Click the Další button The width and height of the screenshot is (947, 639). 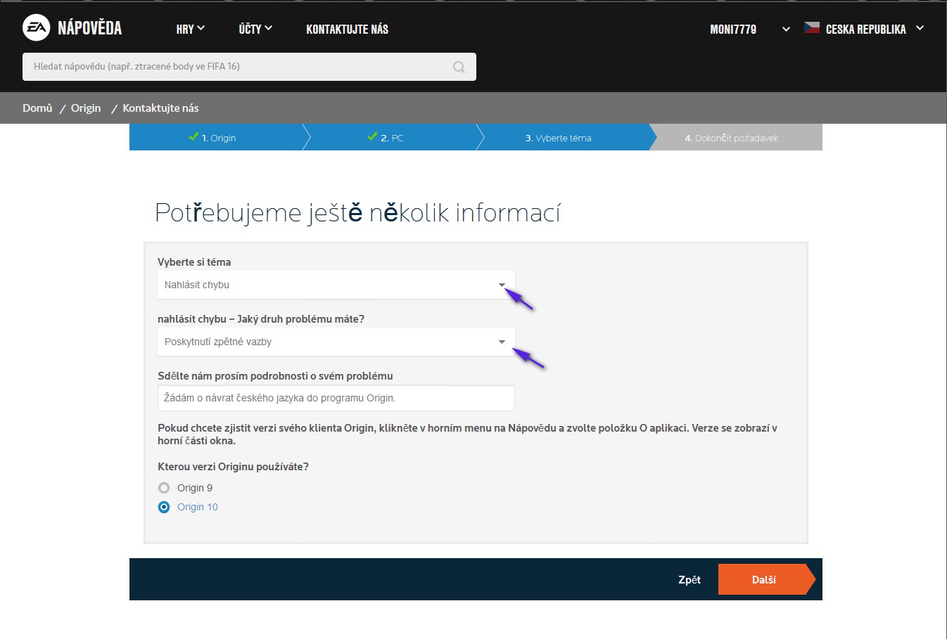[766, 579]
